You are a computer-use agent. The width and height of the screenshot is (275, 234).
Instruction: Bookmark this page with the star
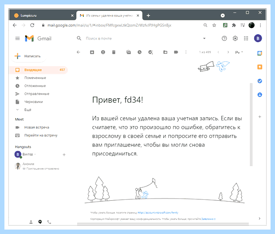(214, 25)
